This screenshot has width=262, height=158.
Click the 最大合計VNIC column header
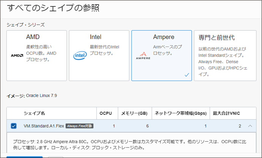[226, 113]
